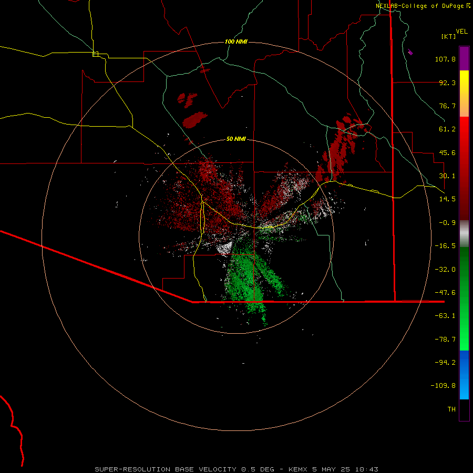This screenshot has width=473, height=473.
Task: Pick the green segment of the color bar
Action: [x=464, y=299]
